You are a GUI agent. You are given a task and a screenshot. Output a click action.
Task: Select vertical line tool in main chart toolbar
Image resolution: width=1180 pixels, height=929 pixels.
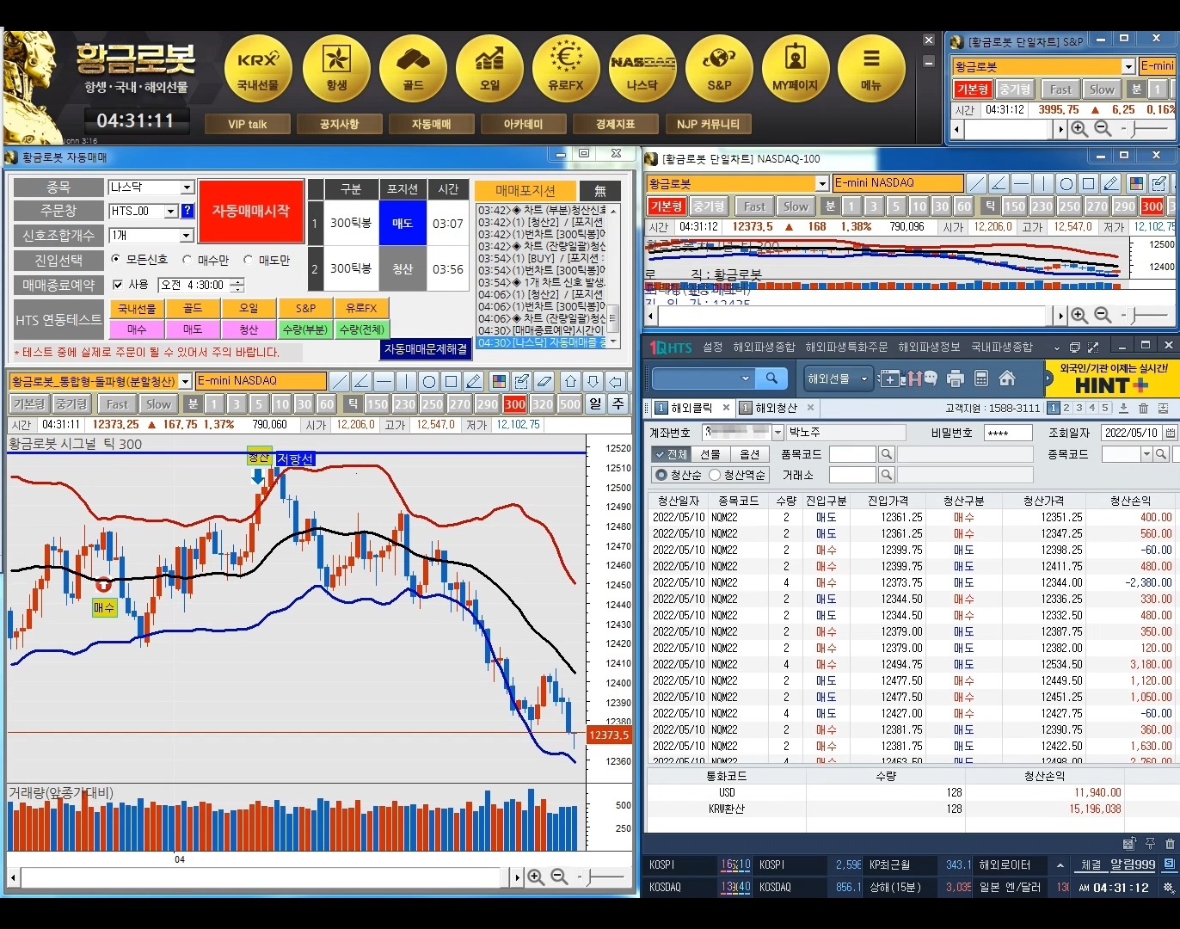[407, 381]
